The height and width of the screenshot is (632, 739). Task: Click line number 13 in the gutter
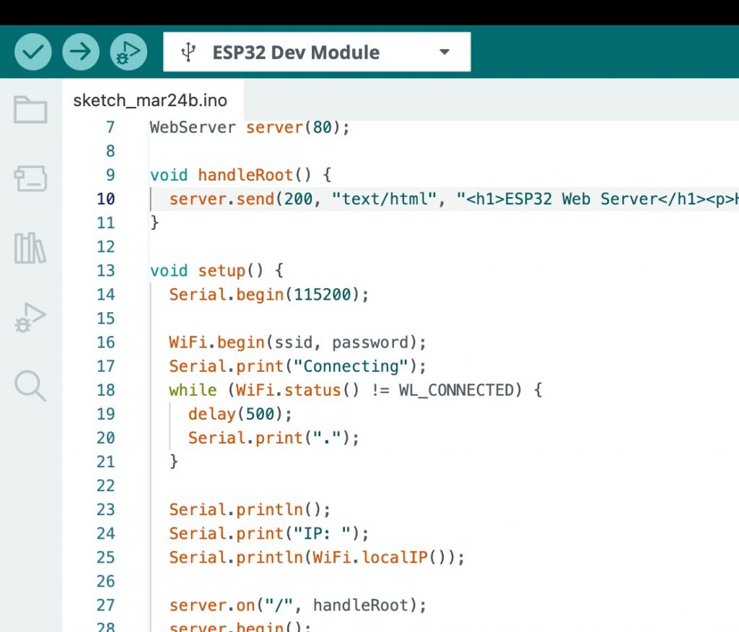pos(106,270)
